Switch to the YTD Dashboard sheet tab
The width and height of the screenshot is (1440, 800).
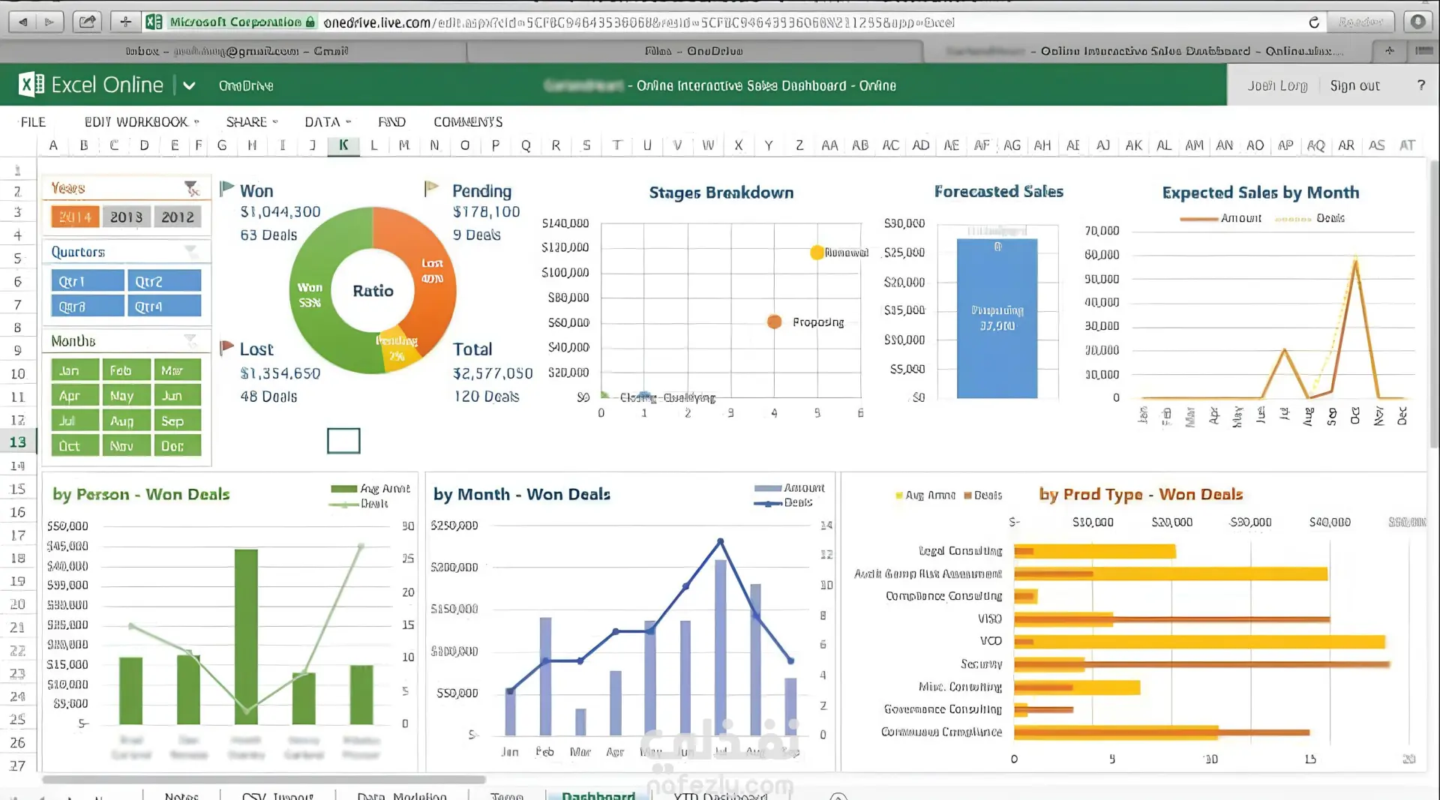click(720, 795)
